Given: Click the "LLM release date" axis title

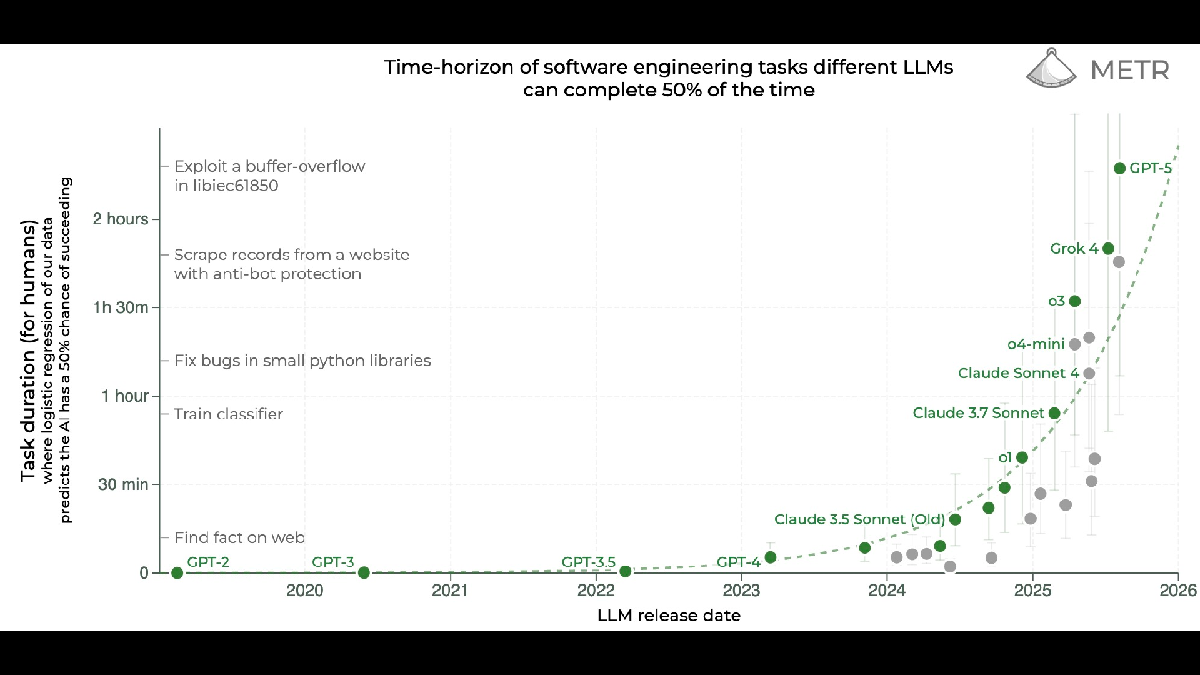Looking at the screenshot, I should pos(669,616).
